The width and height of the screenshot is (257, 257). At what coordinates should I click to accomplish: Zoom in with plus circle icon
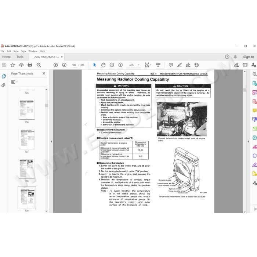coord(120,65)
